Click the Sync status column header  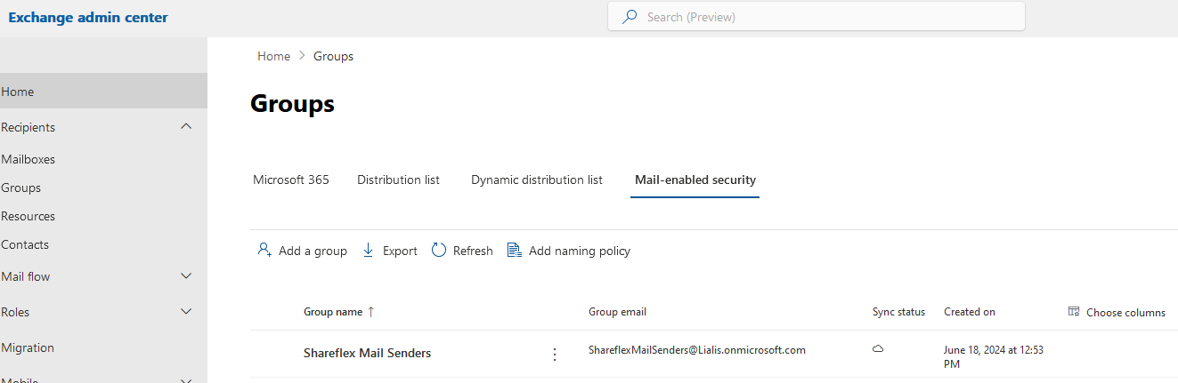(x=898, y=312)
